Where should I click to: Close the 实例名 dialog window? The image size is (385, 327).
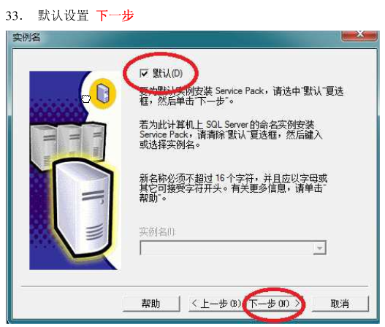coord(359,34)
